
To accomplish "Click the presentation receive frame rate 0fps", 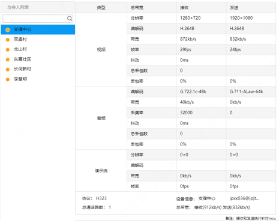I will pos(184,186).
